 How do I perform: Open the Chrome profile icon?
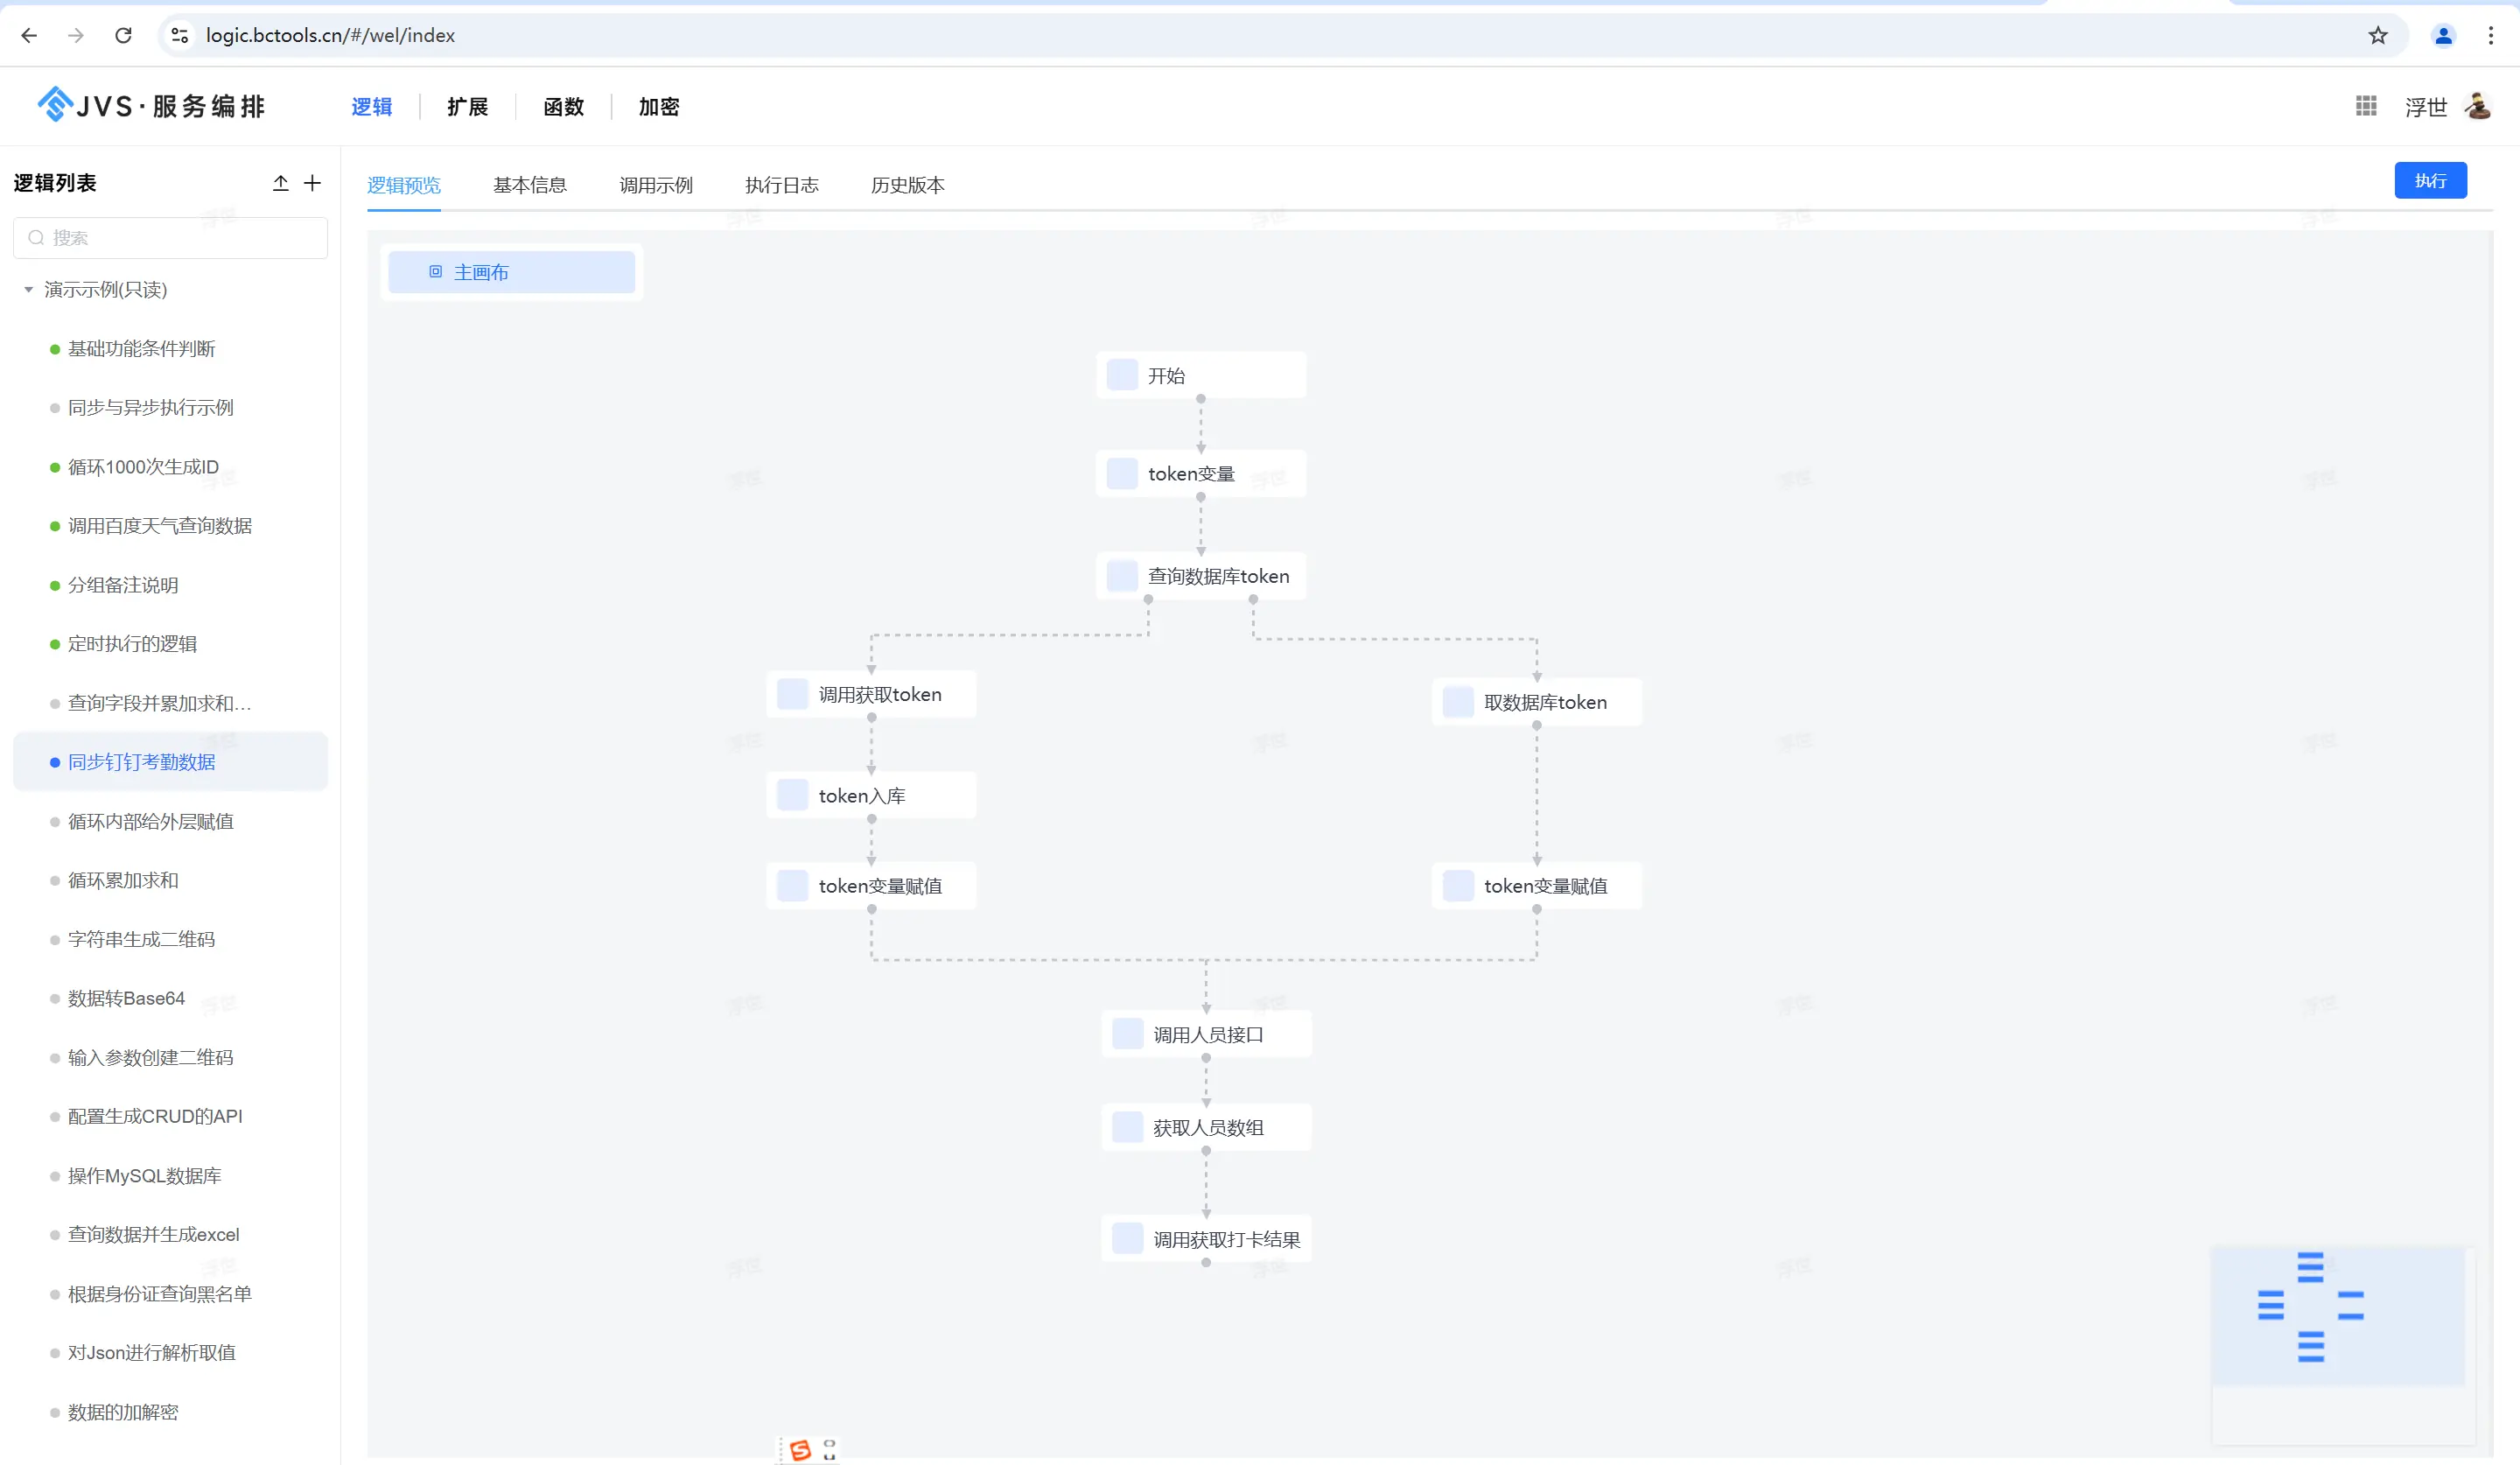point(2443,36)
